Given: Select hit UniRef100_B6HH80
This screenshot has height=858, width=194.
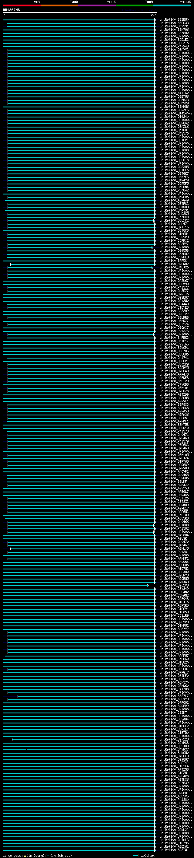Looking at the screenshot, I should [174, 565].
